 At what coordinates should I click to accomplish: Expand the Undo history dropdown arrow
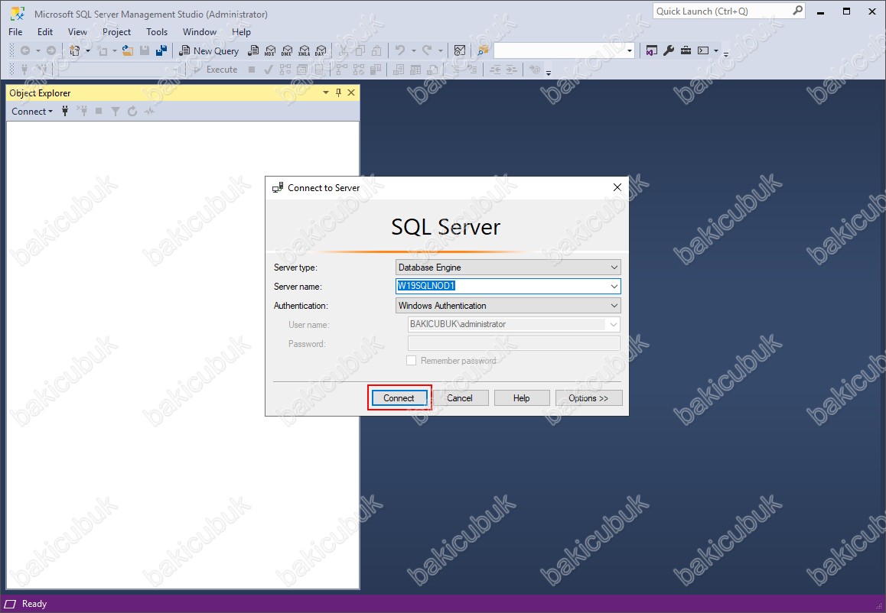tap(414, 50)
